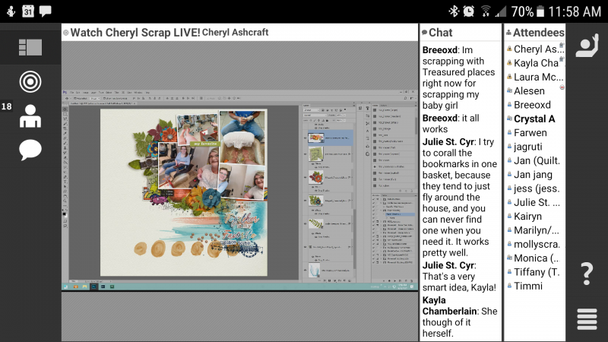The height and width of the screenshot is (342, 608).
Task: Select the blue watercolor layer thumbnail
Action: pos(314,271)
